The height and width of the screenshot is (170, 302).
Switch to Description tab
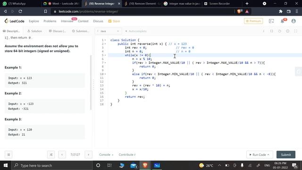tap(11, 31)
